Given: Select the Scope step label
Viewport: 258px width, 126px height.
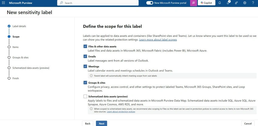Looking at the screenshot, I should [16, 37].
